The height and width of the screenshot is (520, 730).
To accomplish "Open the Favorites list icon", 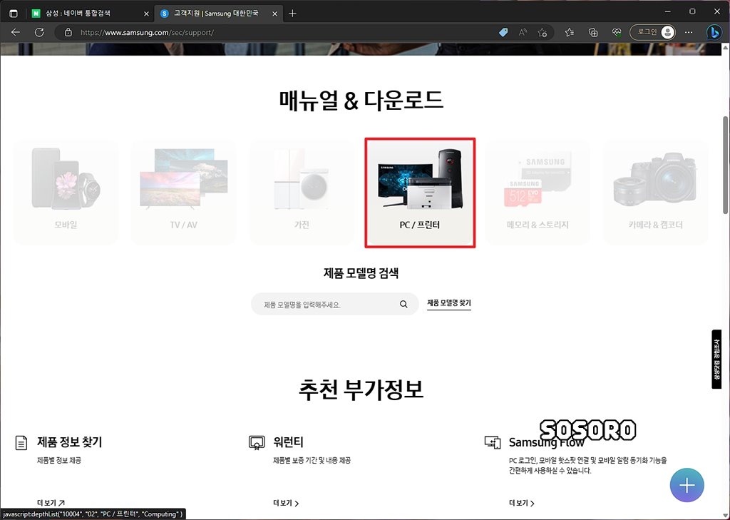I will click(570, 32).
